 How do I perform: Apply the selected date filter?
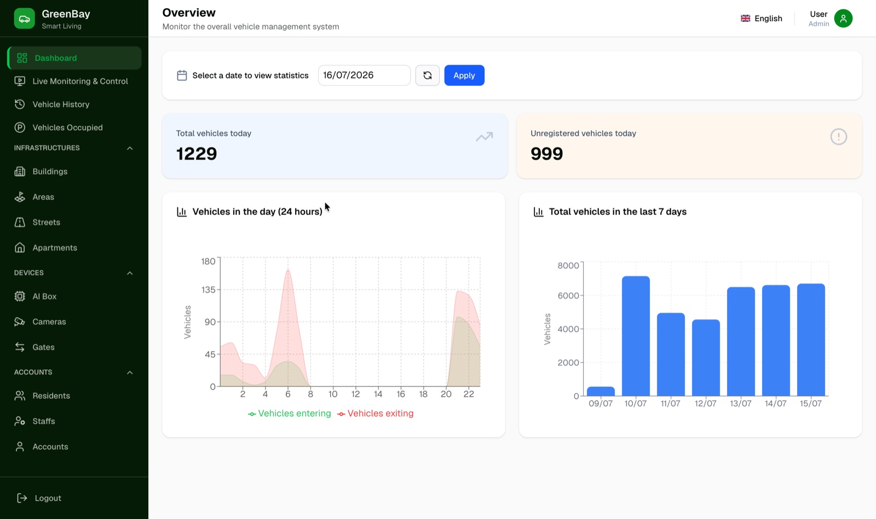click(464, 75)
